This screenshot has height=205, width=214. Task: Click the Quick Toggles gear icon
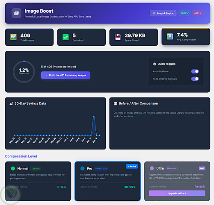(155, 64)
